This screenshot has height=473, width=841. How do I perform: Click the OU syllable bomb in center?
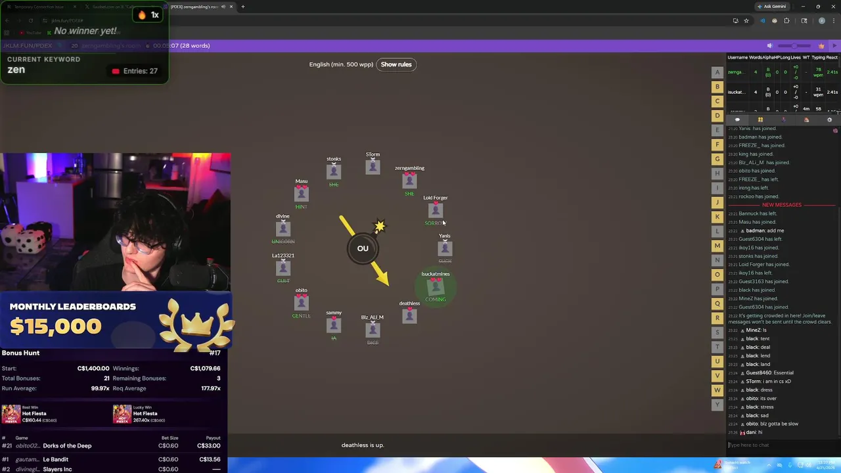(x=363, y=248)
